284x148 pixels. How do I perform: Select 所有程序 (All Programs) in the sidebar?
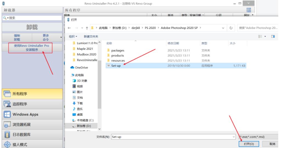tap(32, 94)
